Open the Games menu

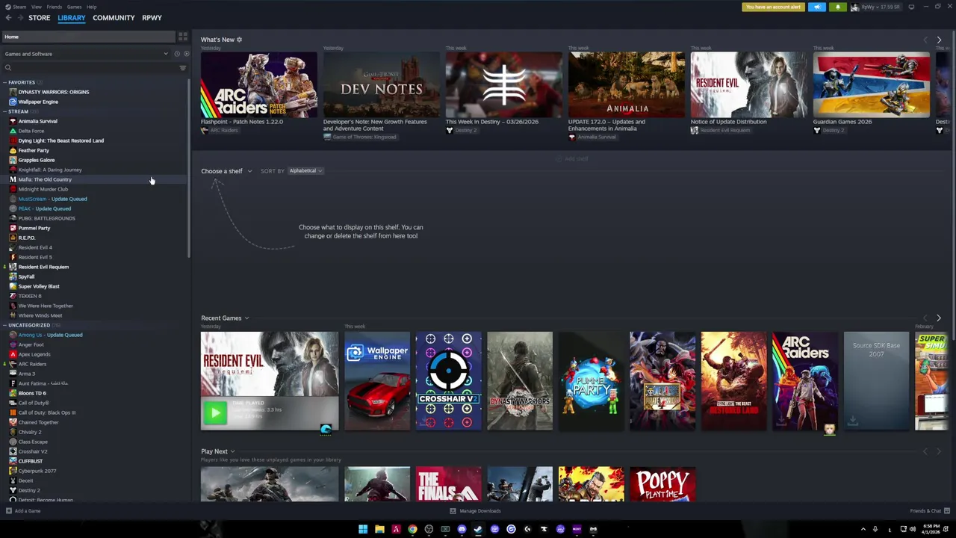pos(74,7)
